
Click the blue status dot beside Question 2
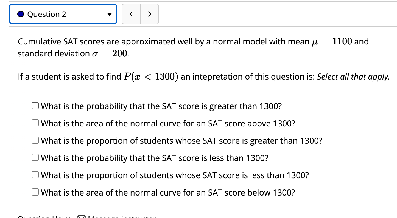[x=20, y=14]
